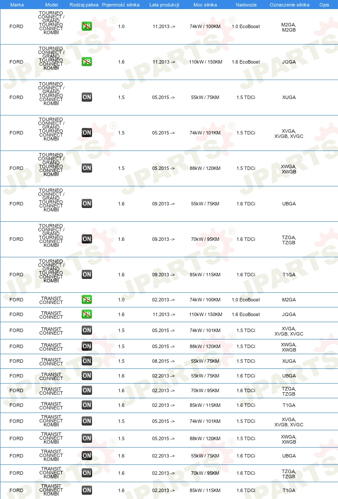Click ON icon in Transit Connect Kombi 70kW / 95KM row
Image resolution: width=338 pixels, height=499 pixels.
[87, 473]
